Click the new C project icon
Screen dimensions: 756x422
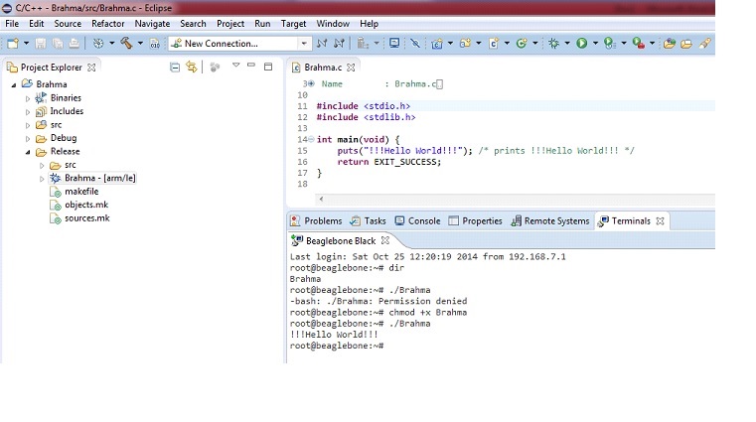point(437,44)
